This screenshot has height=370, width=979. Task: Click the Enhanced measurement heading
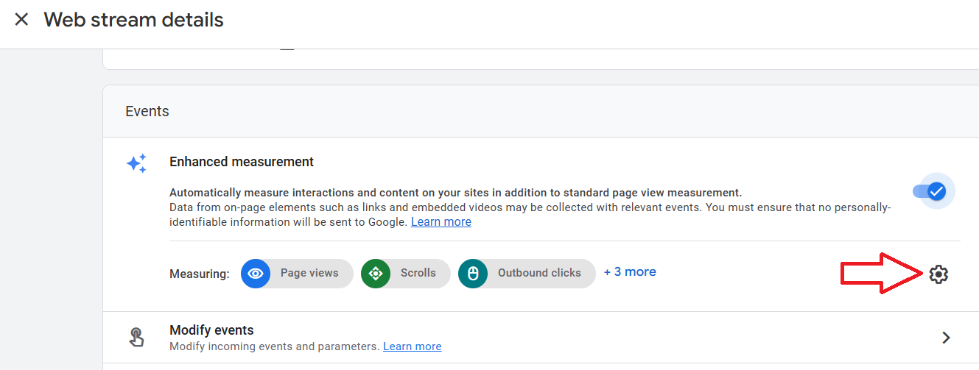click(242, 162)
